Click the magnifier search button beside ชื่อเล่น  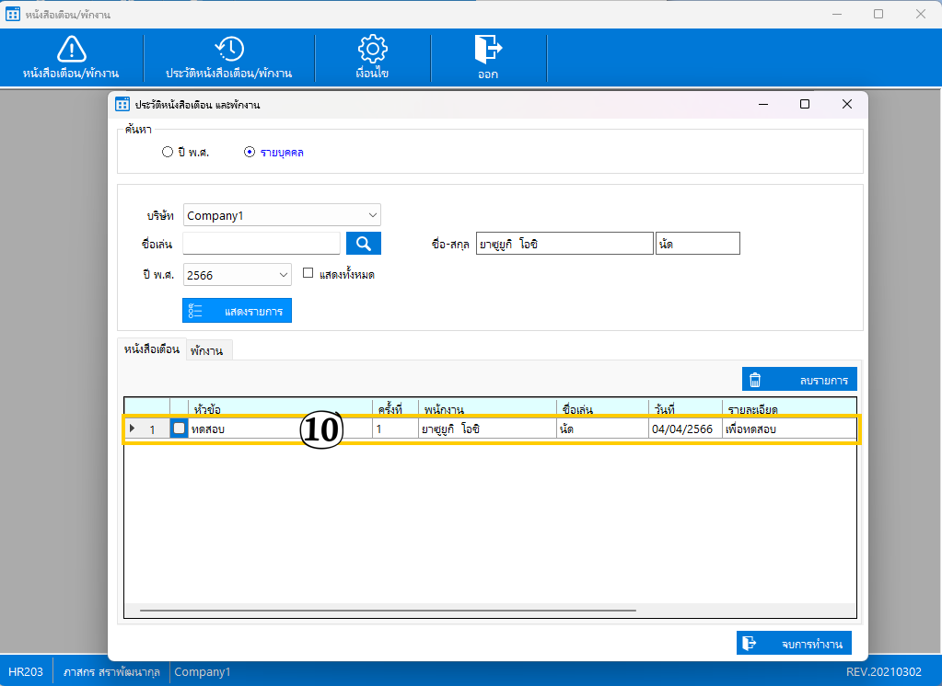tap(363, 243)
